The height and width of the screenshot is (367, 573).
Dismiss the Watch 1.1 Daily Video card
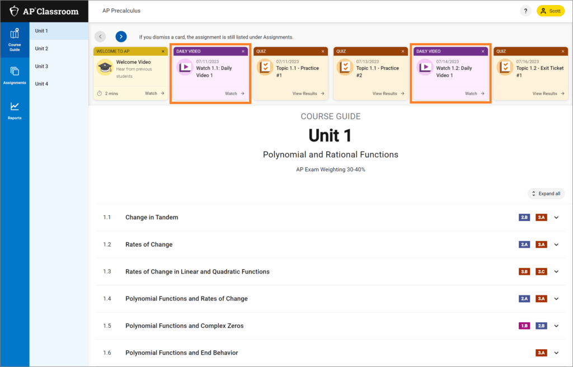(x=243, y=51)
